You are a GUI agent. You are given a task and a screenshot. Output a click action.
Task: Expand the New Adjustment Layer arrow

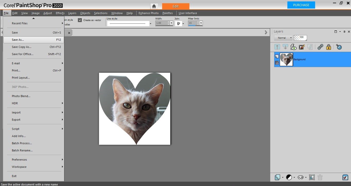pos(294,177)
